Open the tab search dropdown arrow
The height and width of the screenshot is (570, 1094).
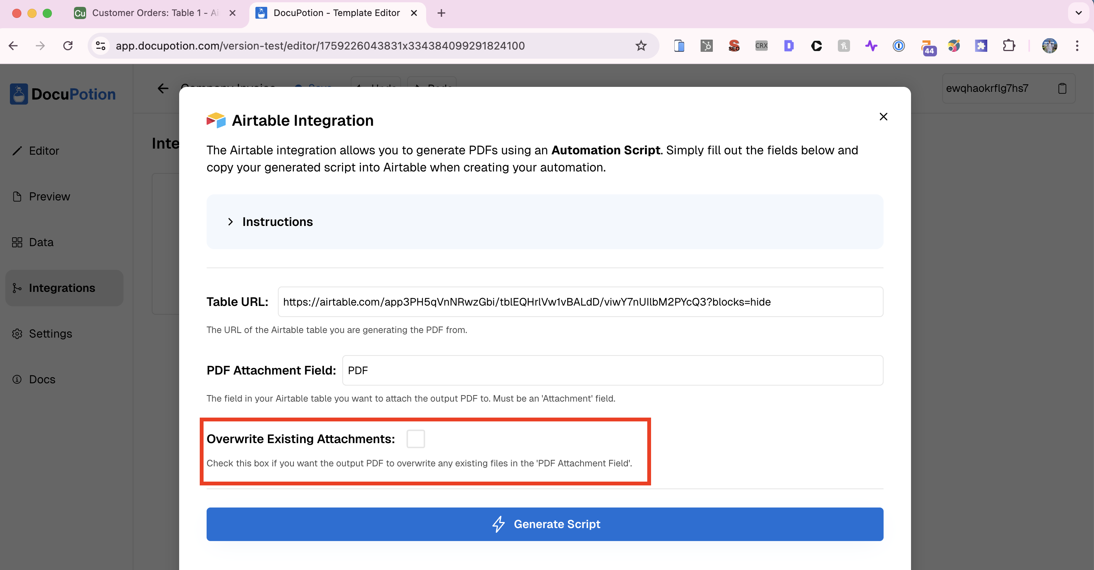click(x=1078, y=13)
